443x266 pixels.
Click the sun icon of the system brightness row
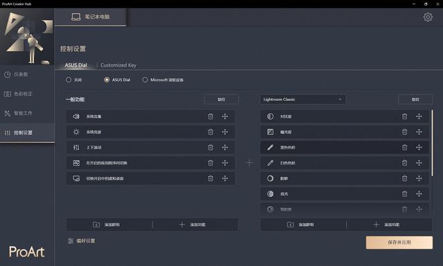coord(76,132)
